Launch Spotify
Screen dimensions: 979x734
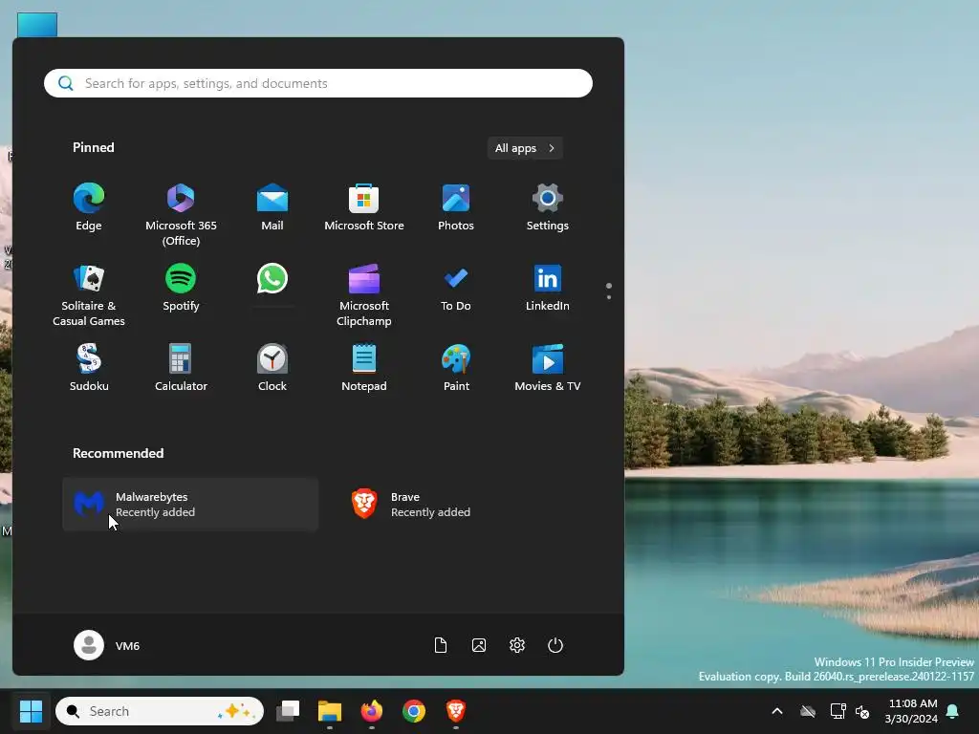[x=181, y=288]
